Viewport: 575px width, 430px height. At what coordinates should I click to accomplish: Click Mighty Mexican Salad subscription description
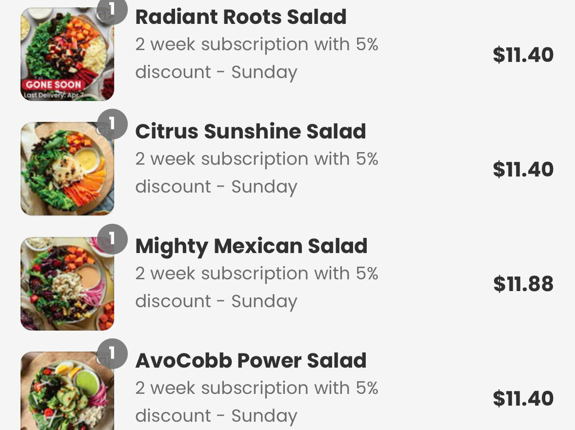(257, 287)
